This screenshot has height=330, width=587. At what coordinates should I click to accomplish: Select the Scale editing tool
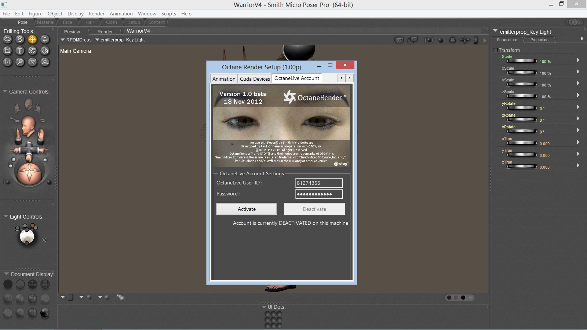pyautogui.click(x=8, y=51)
